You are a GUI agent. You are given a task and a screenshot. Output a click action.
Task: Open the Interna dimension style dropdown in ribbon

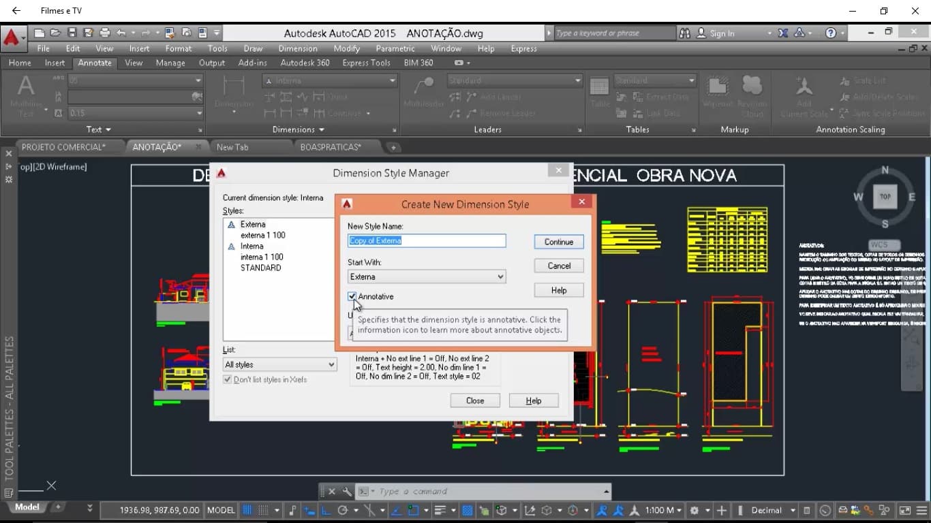click(x=330, y=80)
